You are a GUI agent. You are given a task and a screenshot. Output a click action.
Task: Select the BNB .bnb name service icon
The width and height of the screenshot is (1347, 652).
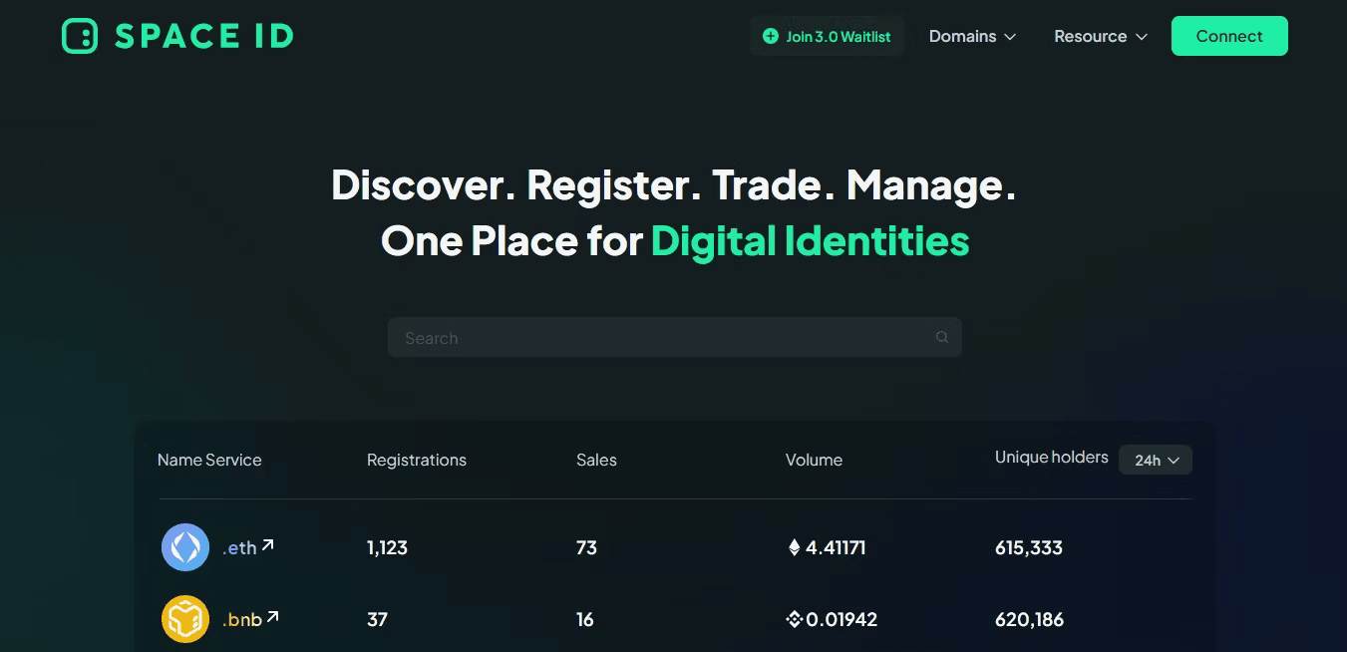click(x=185, y=619)
